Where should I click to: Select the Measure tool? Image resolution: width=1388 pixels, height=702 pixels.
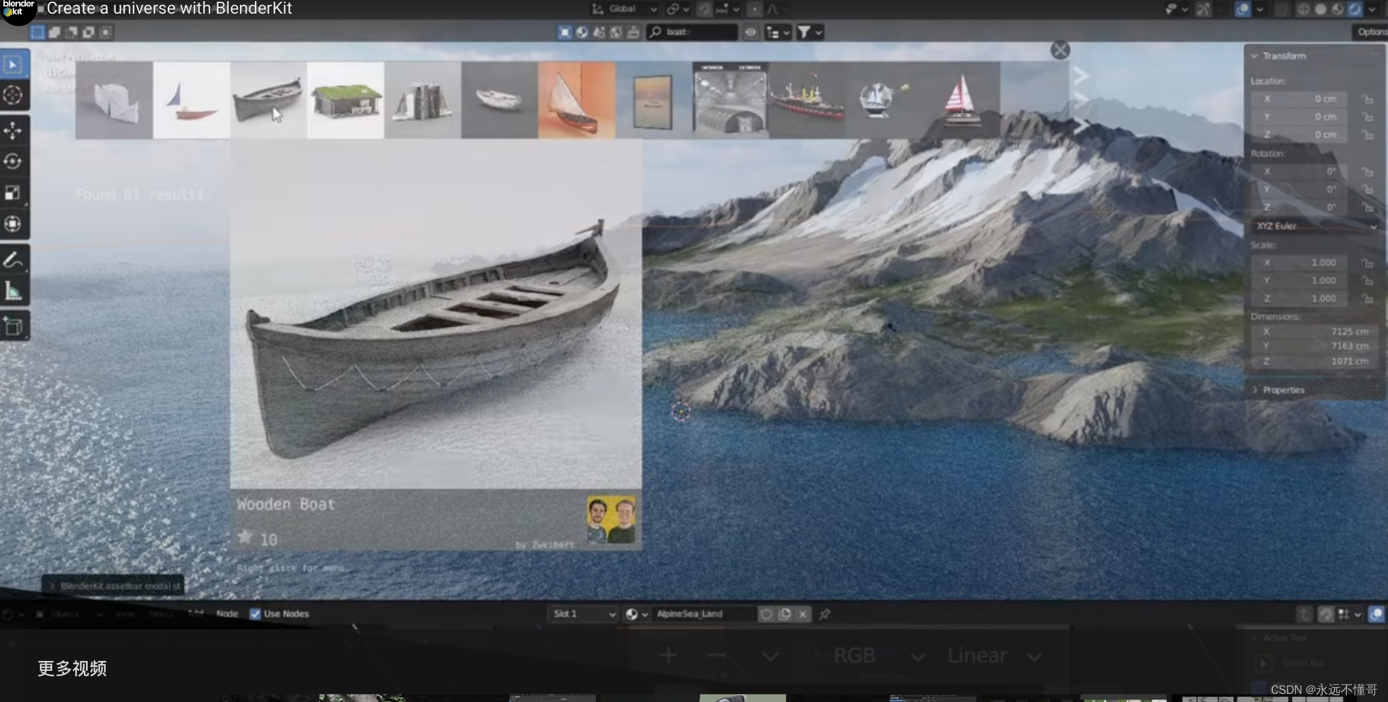(13, 291)
